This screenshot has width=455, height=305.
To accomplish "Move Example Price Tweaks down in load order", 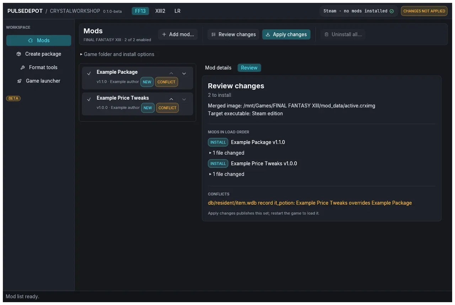I will click(184, 99).
